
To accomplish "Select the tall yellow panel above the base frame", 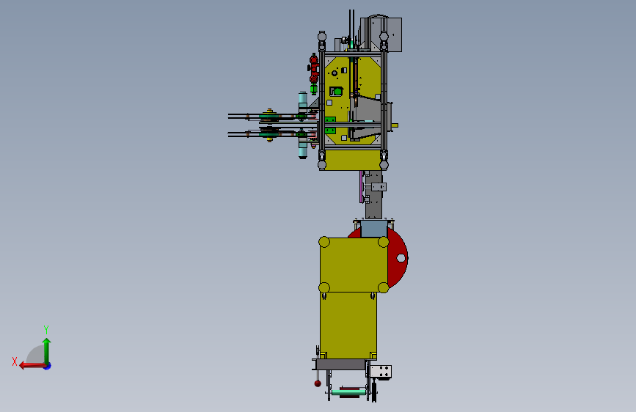I will (x=348, y=325).
